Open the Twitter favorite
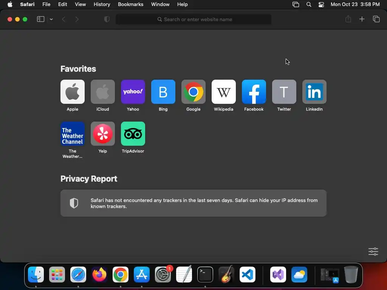This screenshot has width=387, height=290. click(284, 92)
